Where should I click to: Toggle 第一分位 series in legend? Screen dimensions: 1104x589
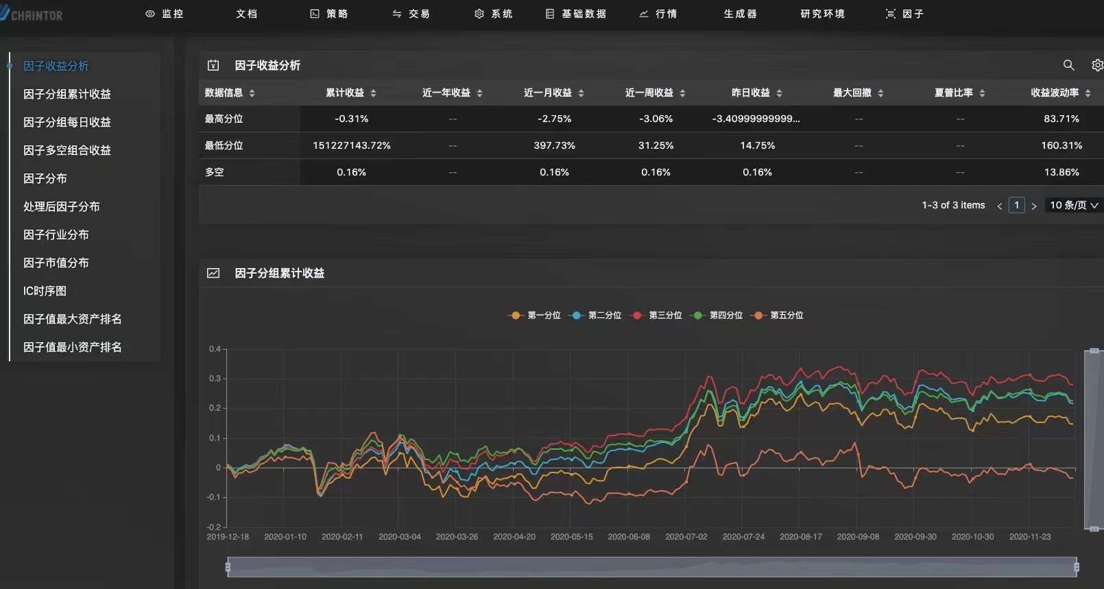(x=534, y=315)
